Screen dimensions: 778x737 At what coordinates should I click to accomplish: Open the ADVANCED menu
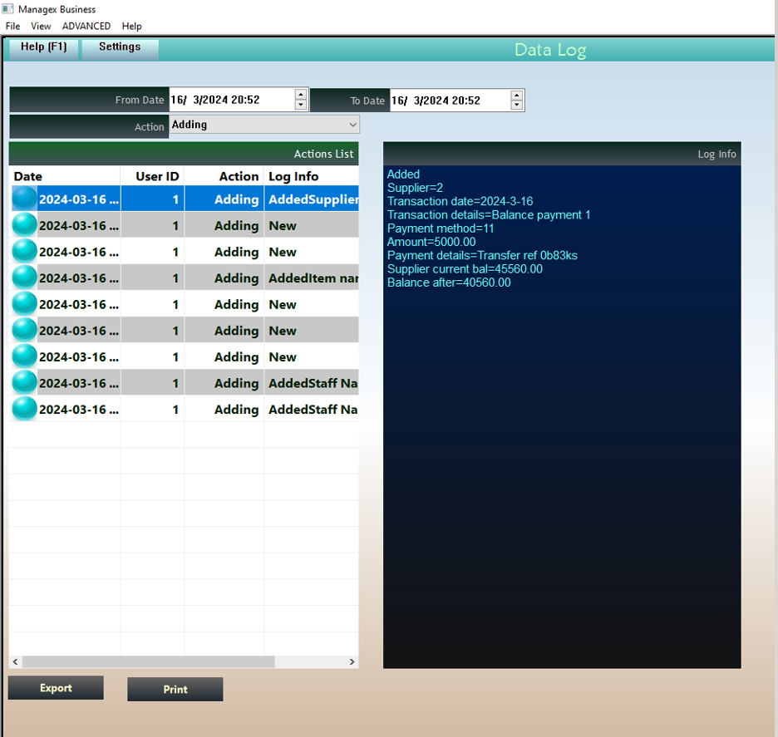click(86, 26)
